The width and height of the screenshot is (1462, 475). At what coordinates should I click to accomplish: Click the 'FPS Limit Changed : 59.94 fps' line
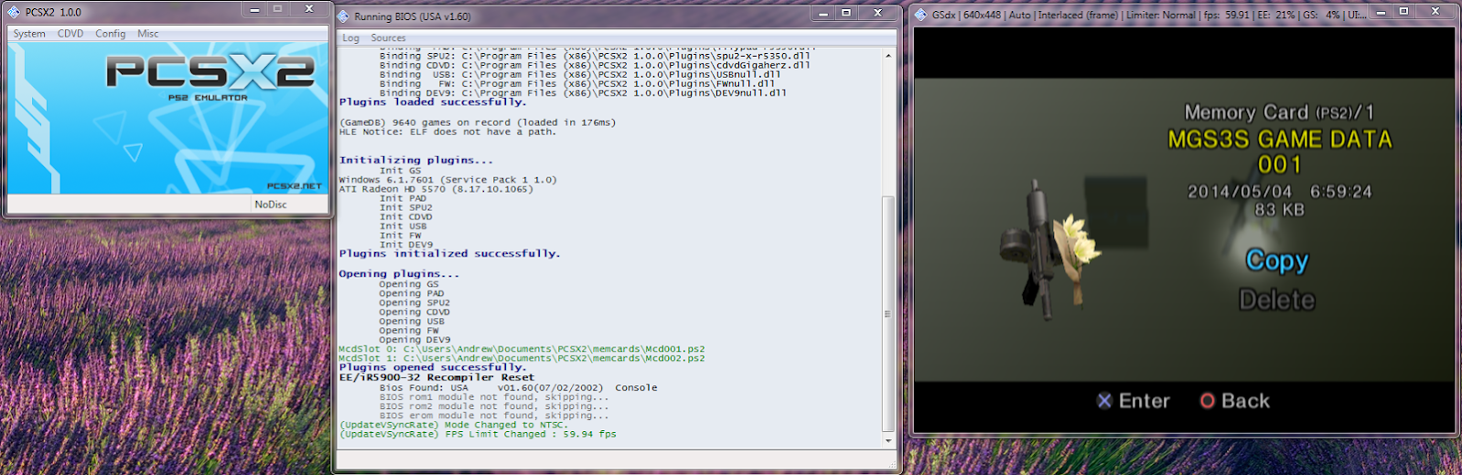[478, 434]
